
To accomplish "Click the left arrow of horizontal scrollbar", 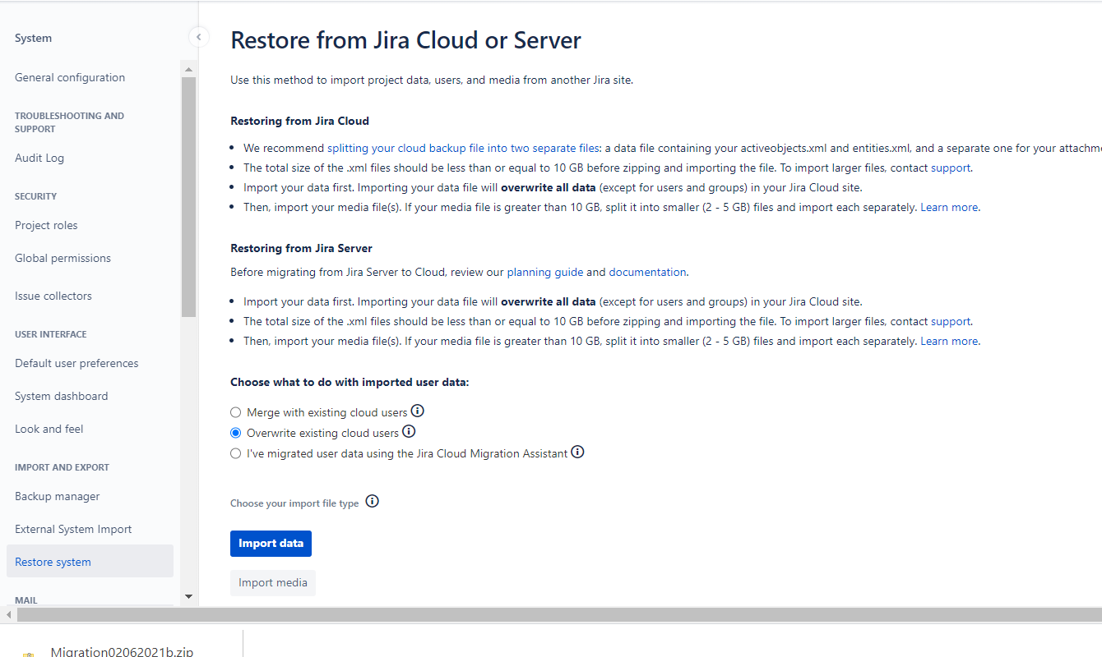I will (9, 615).
